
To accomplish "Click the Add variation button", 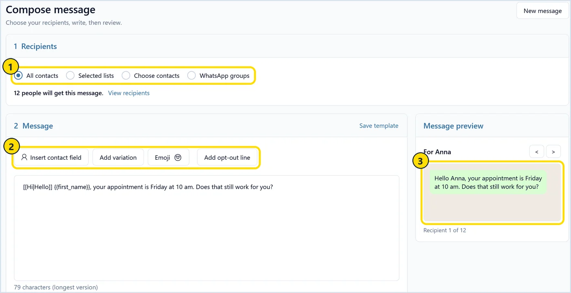I will point(118,157).
